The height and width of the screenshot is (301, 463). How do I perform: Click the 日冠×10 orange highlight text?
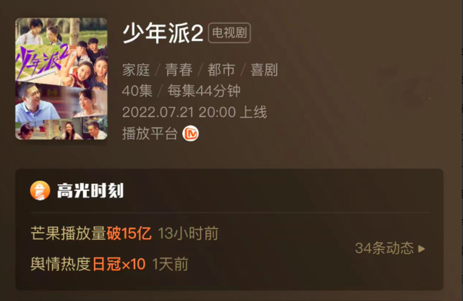pyautogui.click(x=119, y=264)
